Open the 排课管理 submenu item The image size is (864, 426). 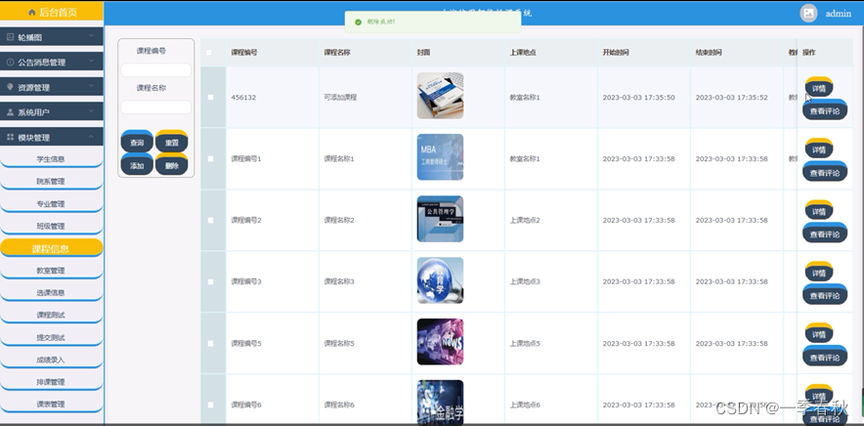51,381
